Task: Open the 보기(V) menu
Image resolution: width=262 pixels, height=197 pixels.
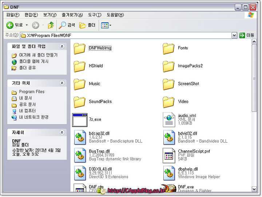Action: point(50,15)
